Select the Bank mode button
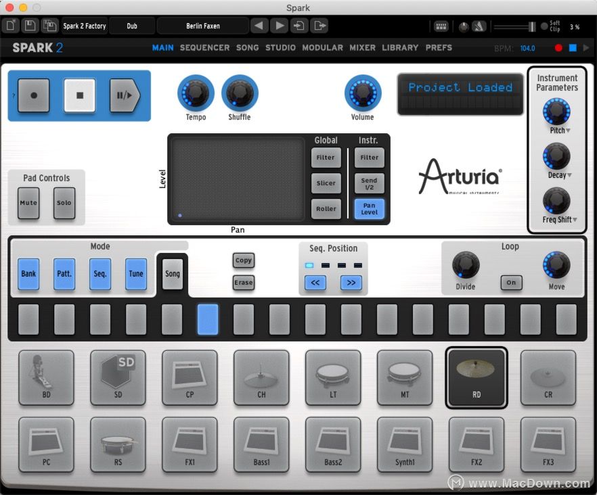The width and height of the screenshot is (597, 495). (28, 274)
